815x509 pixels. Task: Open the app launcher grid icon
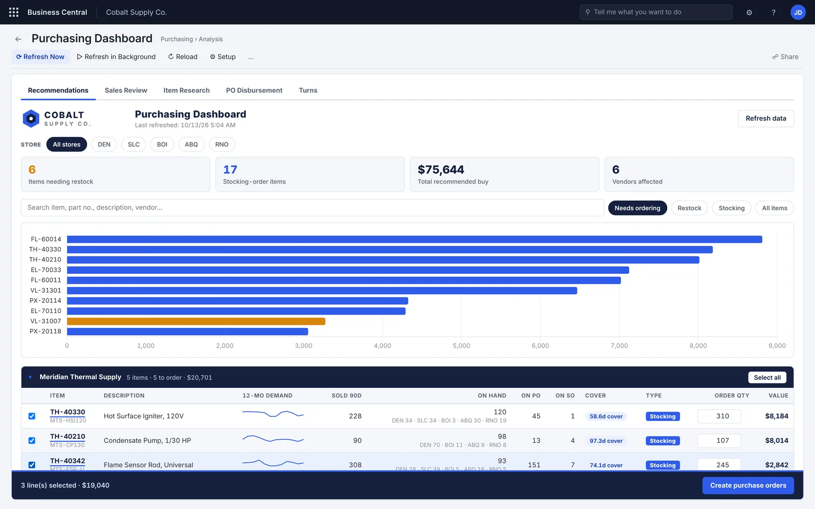tap(14, 12)
